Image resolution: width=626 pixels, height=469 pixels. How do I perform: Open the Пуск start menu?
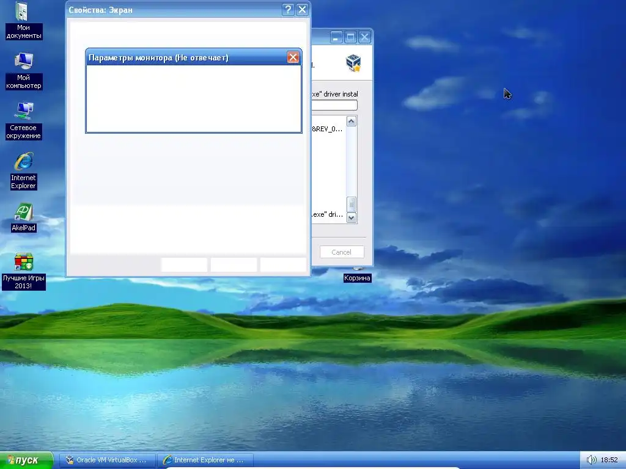click(26, 460)
